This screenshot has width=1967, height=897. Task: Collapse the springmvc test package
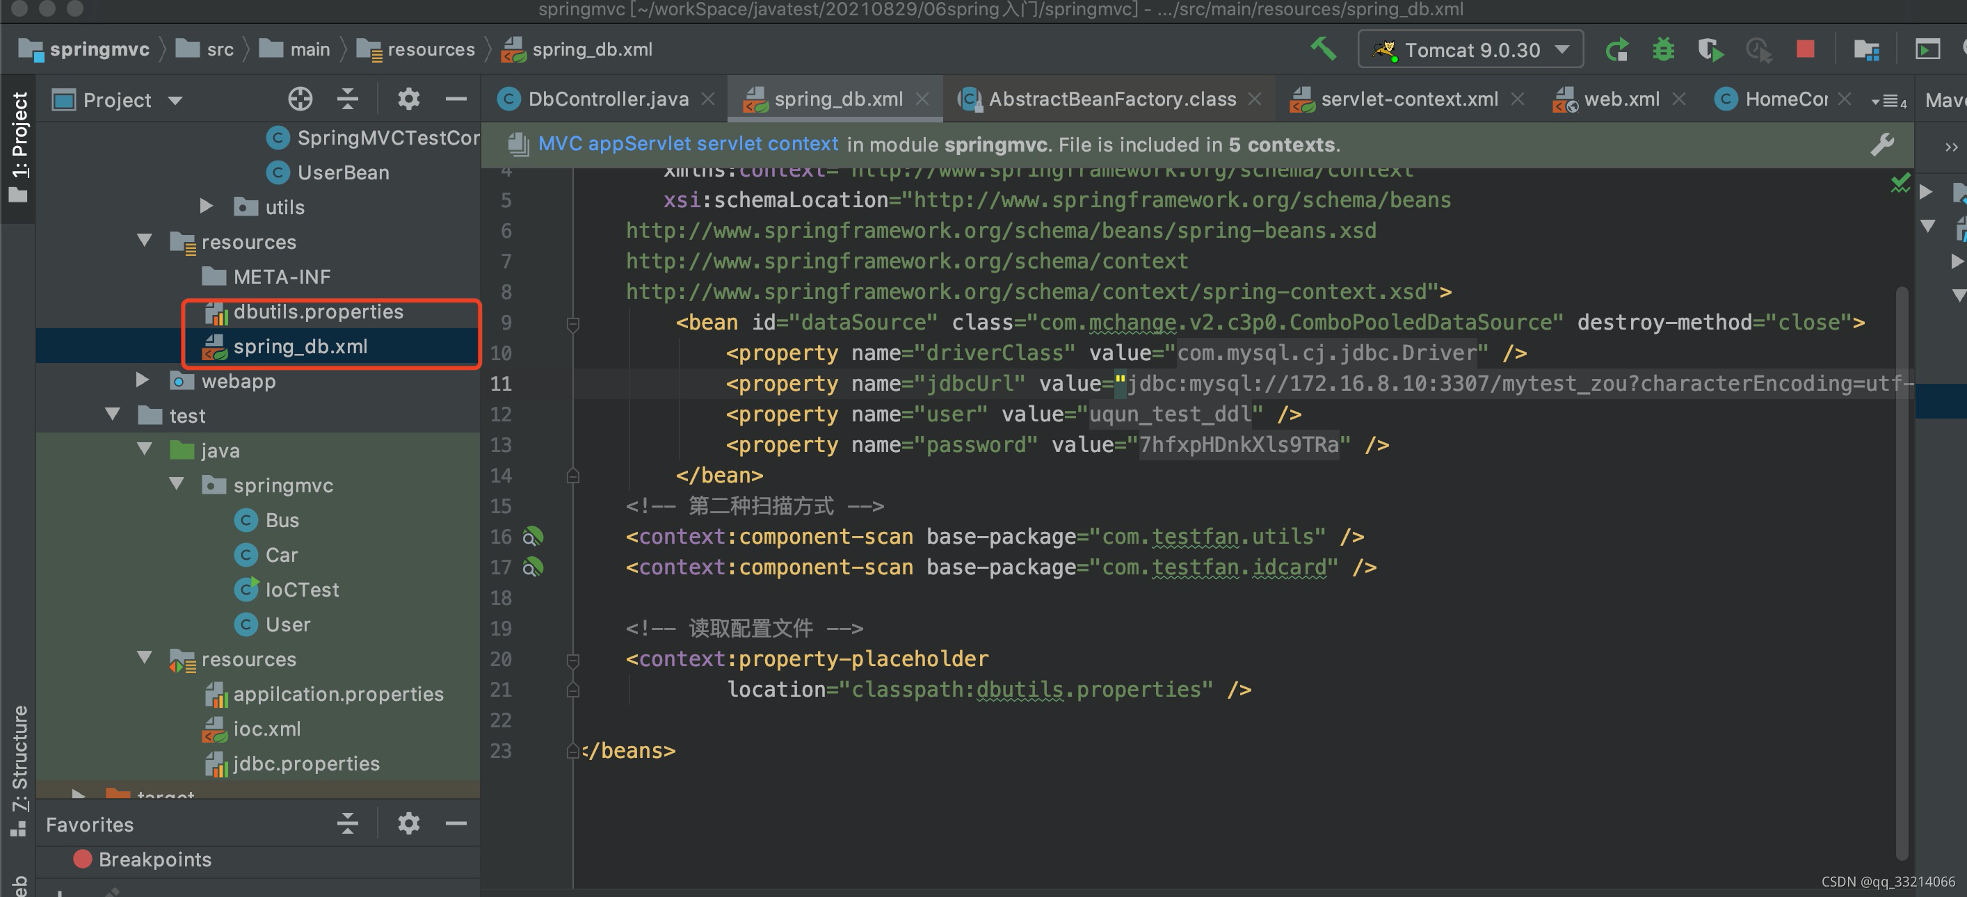[x=177, y=484]
